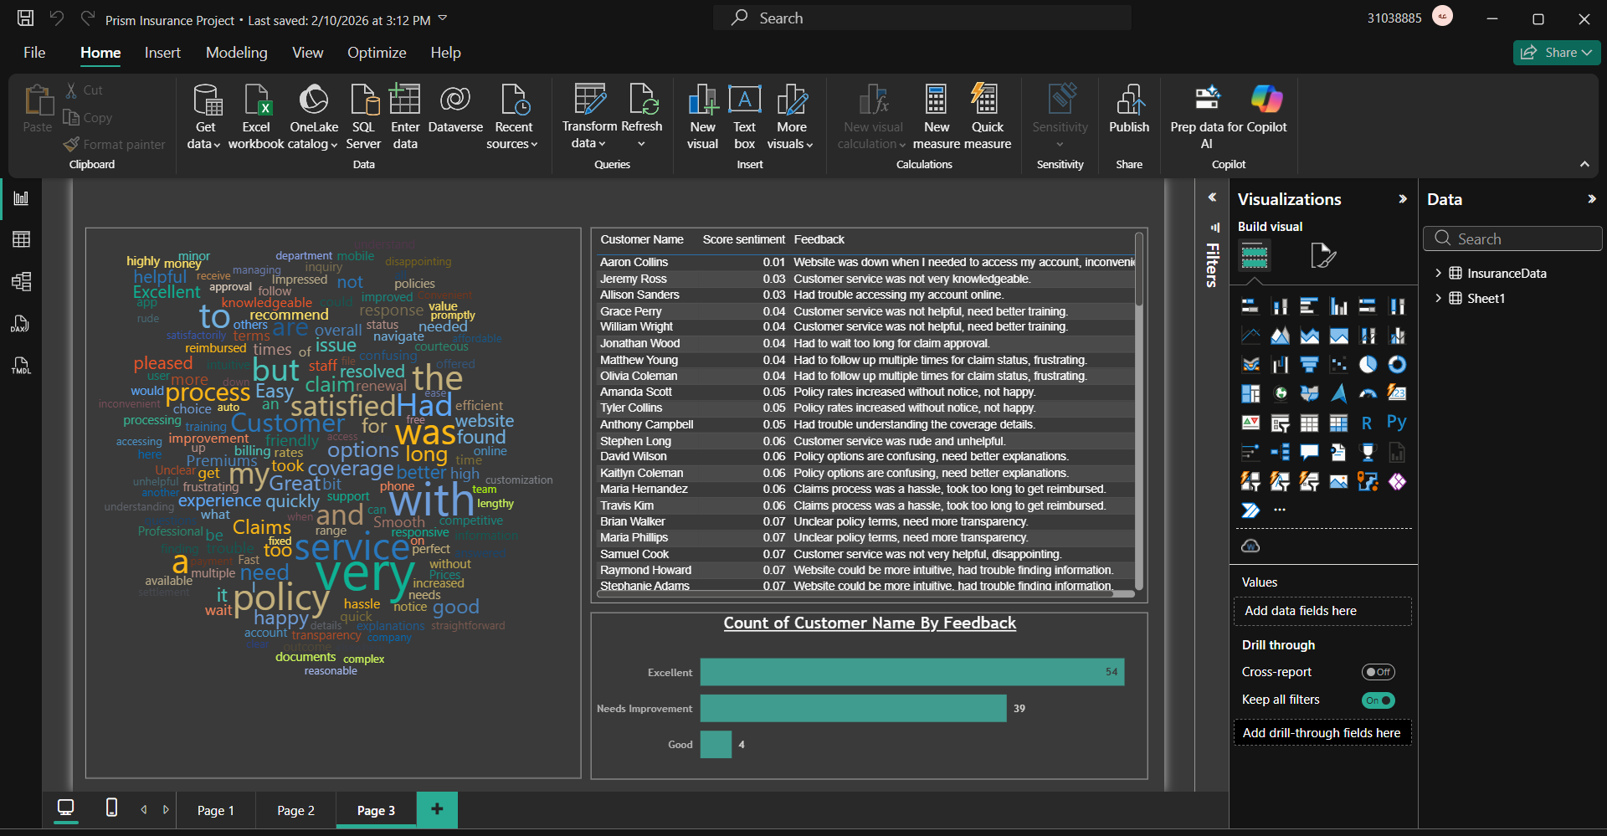The height and width of the screenshot is (836, 1607).
Task: Create a New measure
Action: [937, 101]
